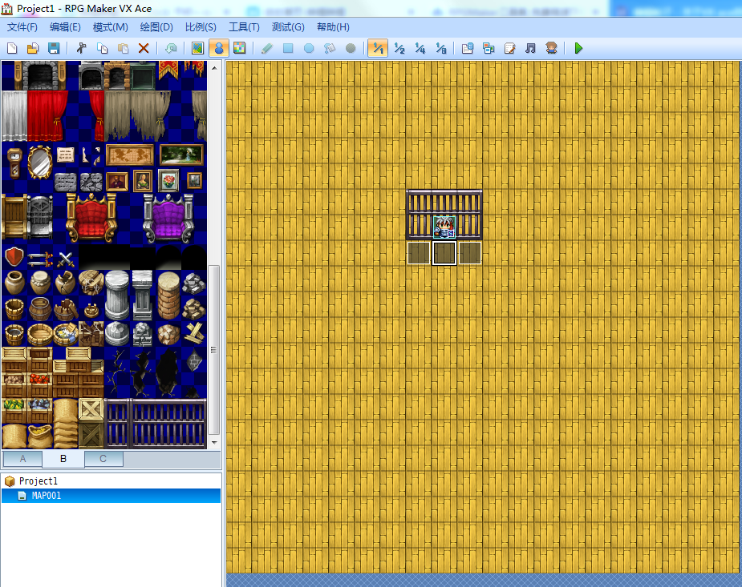The image size is (742, 587).
Task: Open the 比例(S) menu
Action: pyautogui.click(x=201, y=27)
